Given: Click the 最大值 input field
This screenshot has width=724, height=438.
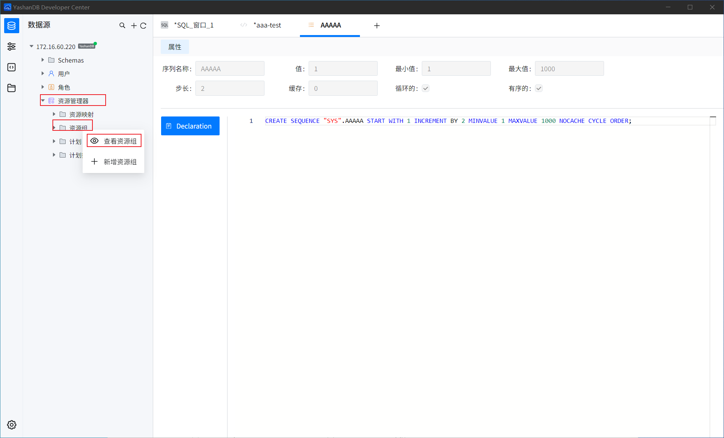Looking at the screenshot, I should coord(569,69).
